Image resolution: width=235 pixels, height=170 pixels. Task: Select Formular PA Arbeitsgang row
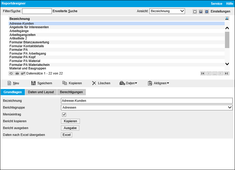pyautogui.click(x=117, y=53)
